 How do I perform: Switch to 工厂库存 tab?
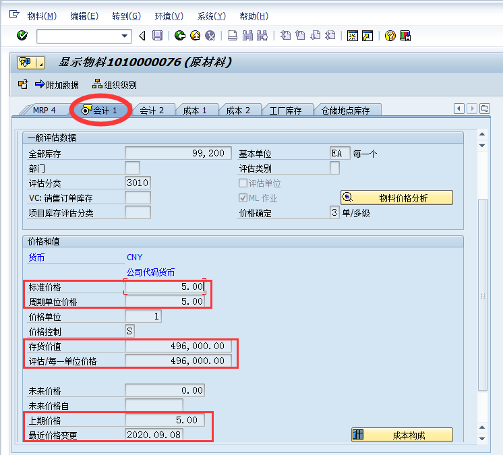tap(285, 111)
